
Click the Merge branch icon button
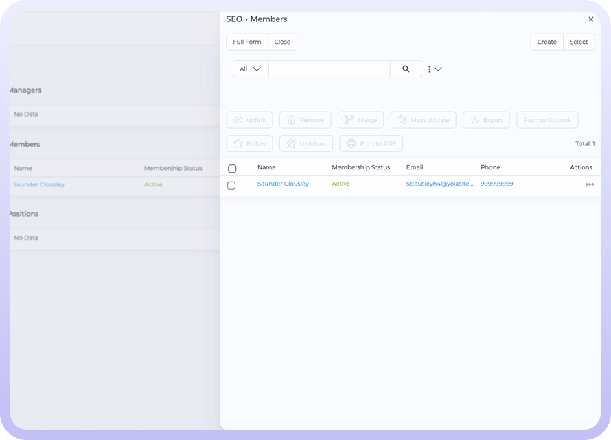tap(360, 120)
